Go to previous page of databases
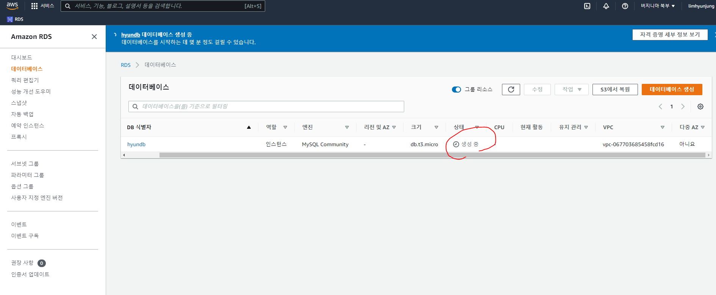The image size is (716, 295). click(660, 107)
